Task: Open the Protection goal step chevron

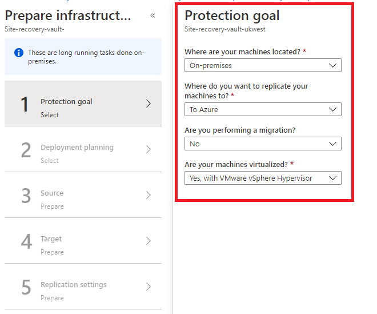Action: [x=149, y=104]
